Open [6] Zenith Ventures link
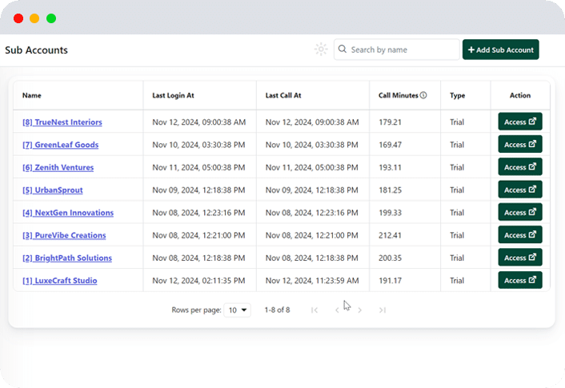 [x=58, y=167]
